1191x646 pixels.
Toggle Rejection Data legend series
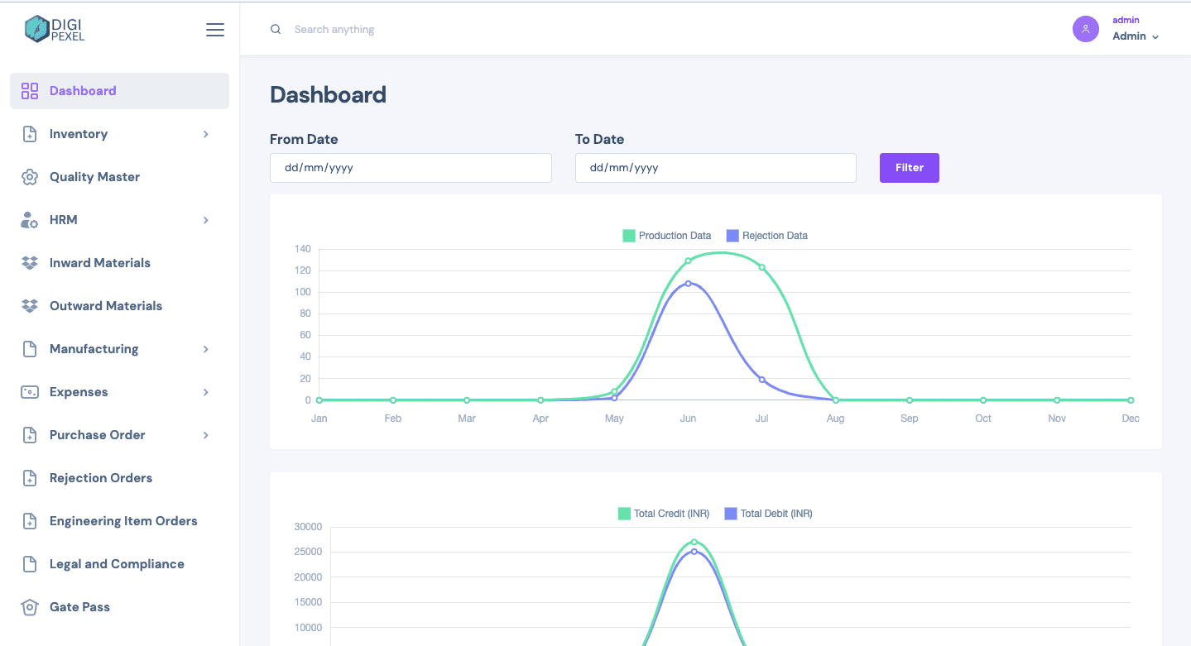pyautogui.click(x=766, y=236)
